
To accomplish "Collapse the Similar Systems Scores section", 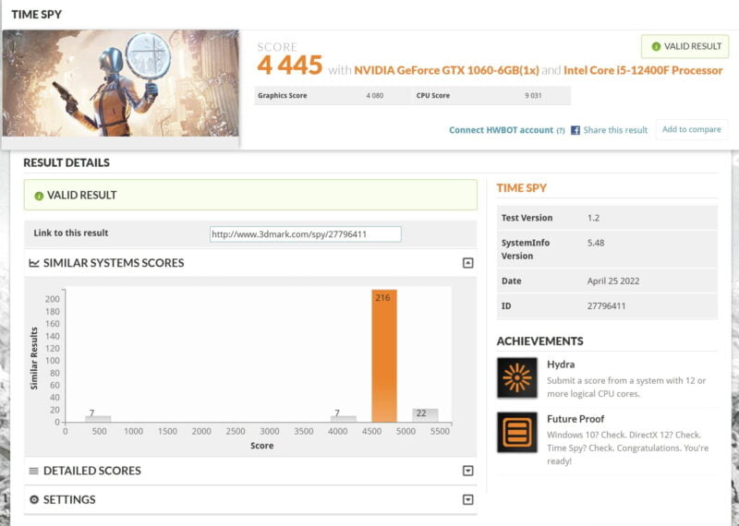I will 467,263.
